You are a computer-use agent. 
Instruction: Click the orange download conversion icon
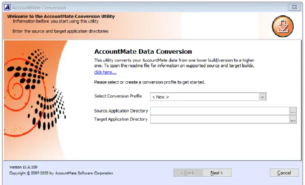click(282, 26)
